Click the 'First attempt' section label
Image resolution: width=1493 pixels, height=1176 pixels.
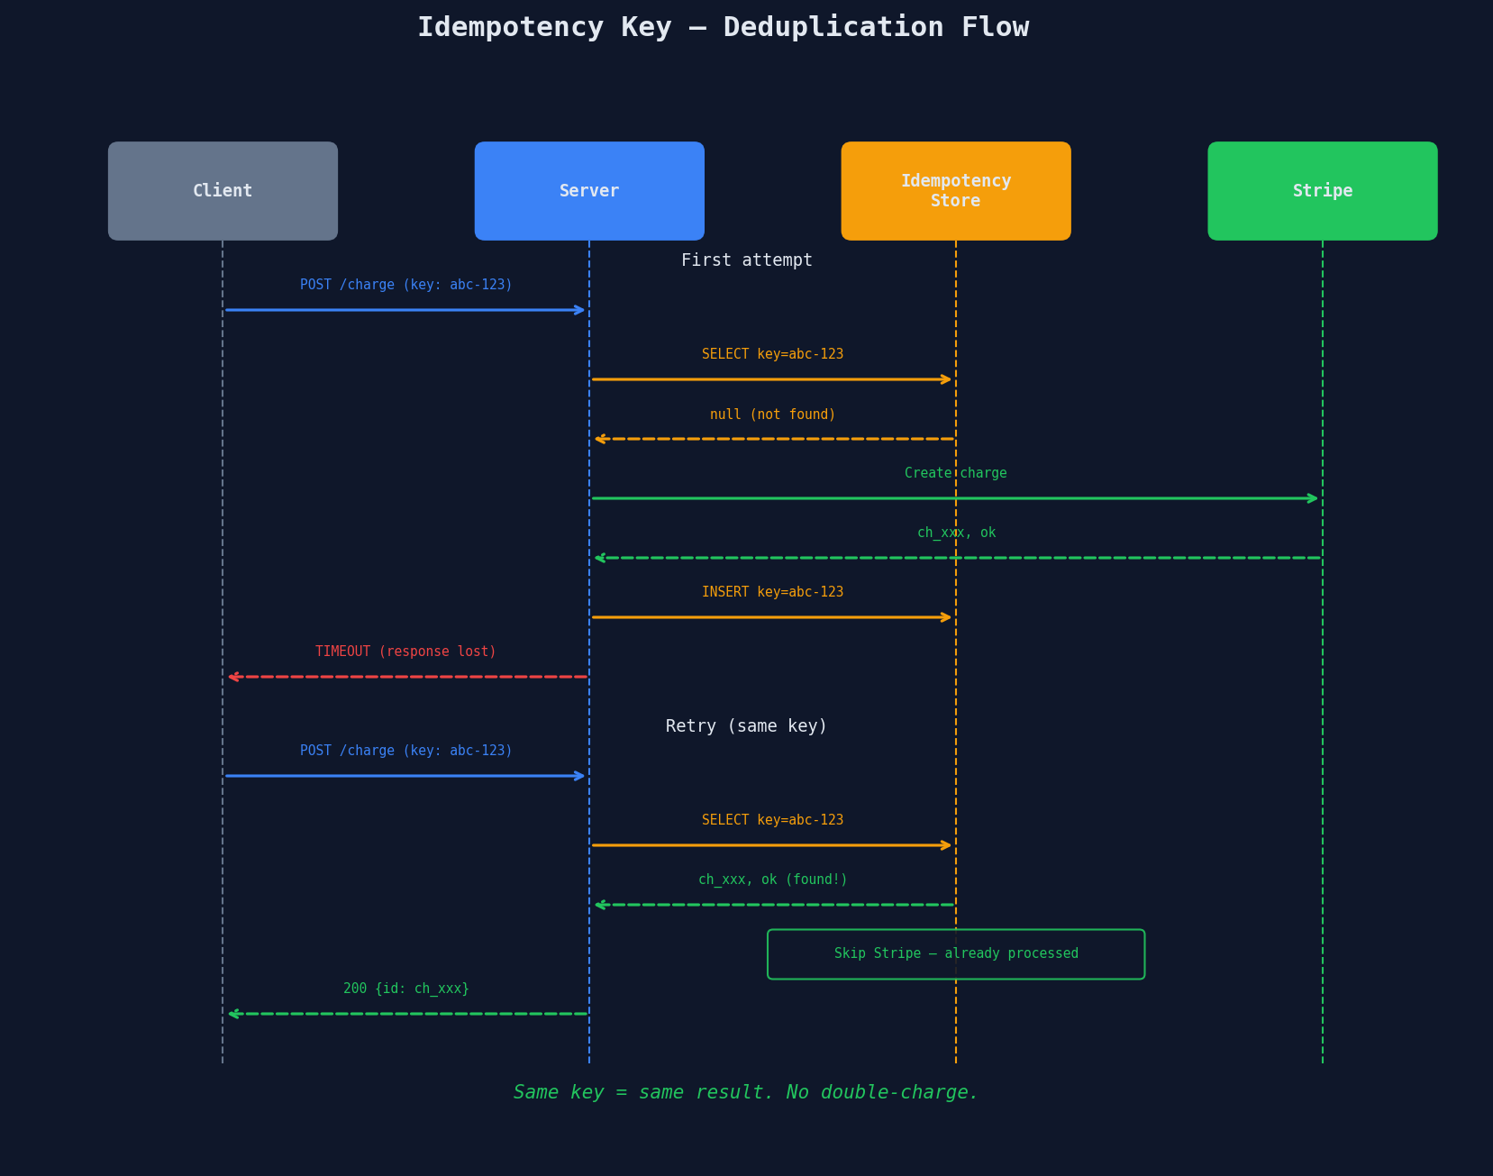pyautogui.click(x=746, y=260)
